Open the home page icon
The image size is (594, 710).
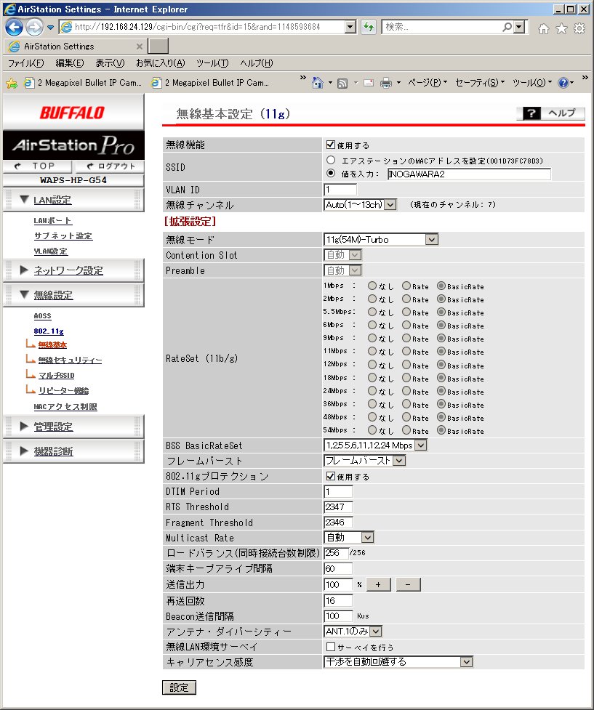544,28
